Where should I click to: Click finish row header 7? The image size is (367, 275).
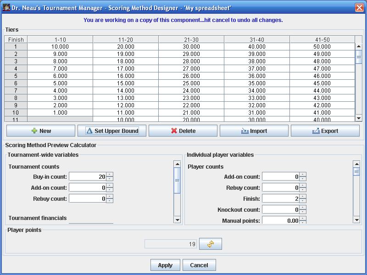pyautogui.click(x=16, y=90)
